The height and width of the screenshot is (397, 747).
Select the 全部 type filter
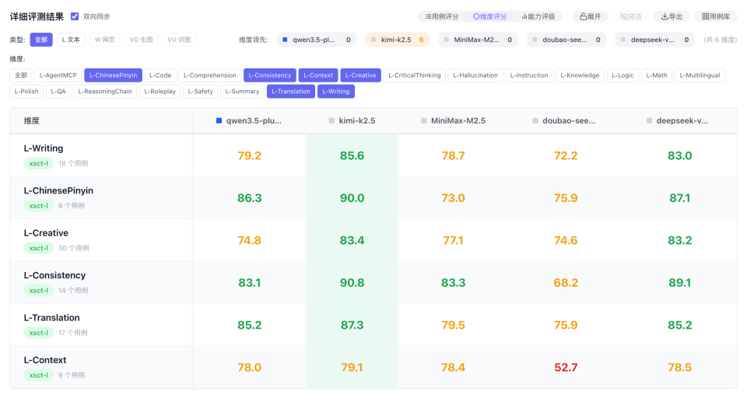click(x=41, y=40)
